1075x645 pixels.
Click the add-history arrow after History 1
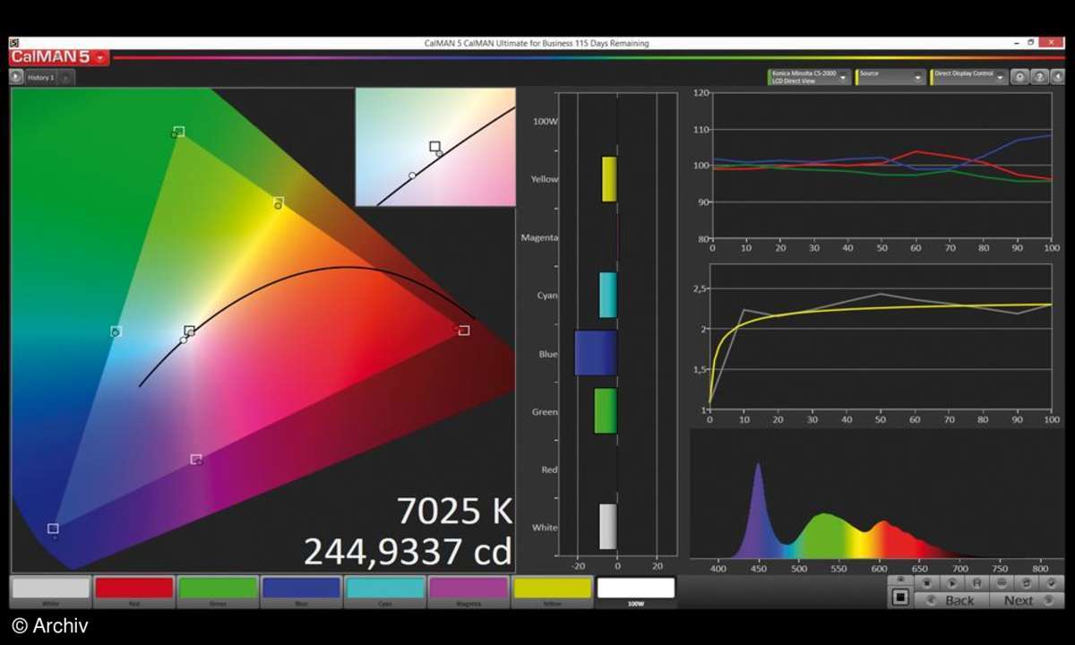(x=66, y=78)
